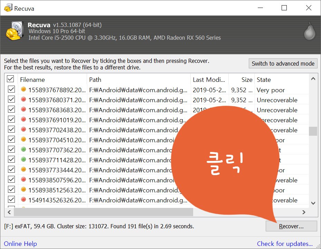This screenshot has width=321, height=249.
Task: Click last modified date of 1558937678892.20
Action: pyautogui.click(x=209, y=90)
